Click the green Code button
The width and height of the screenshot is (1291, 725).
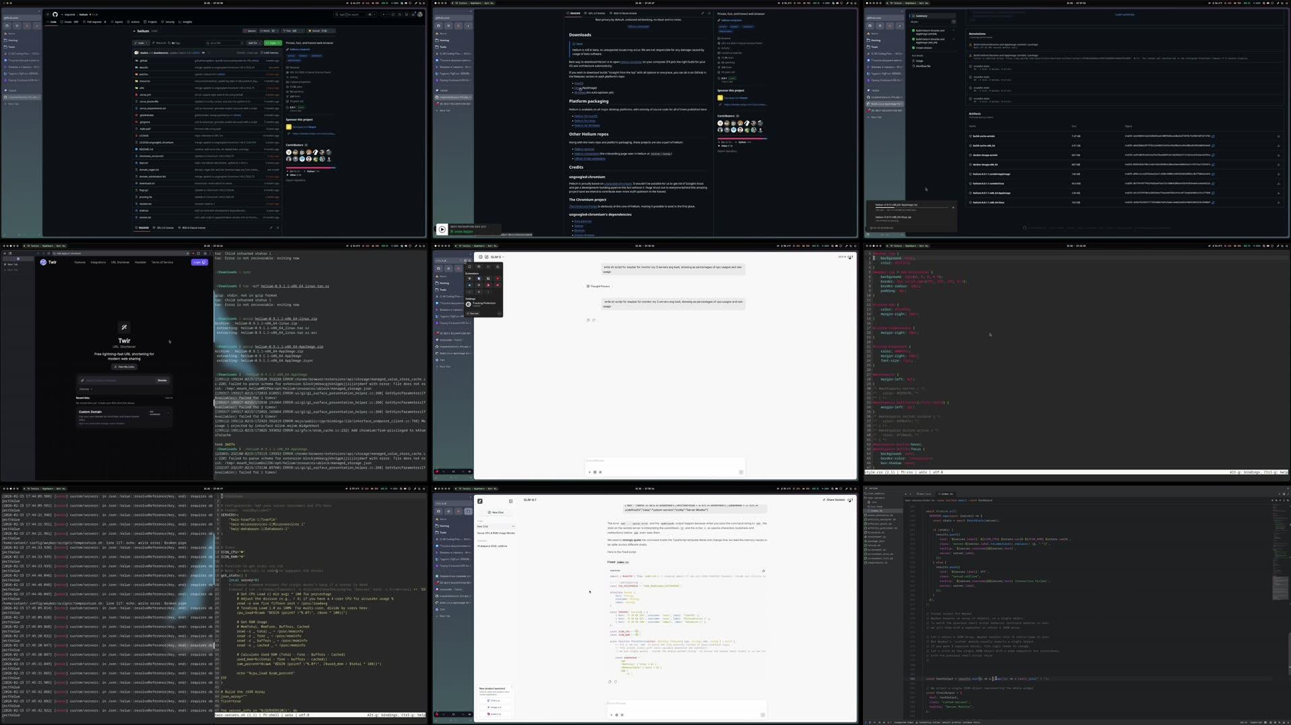[x=272, y=43]
